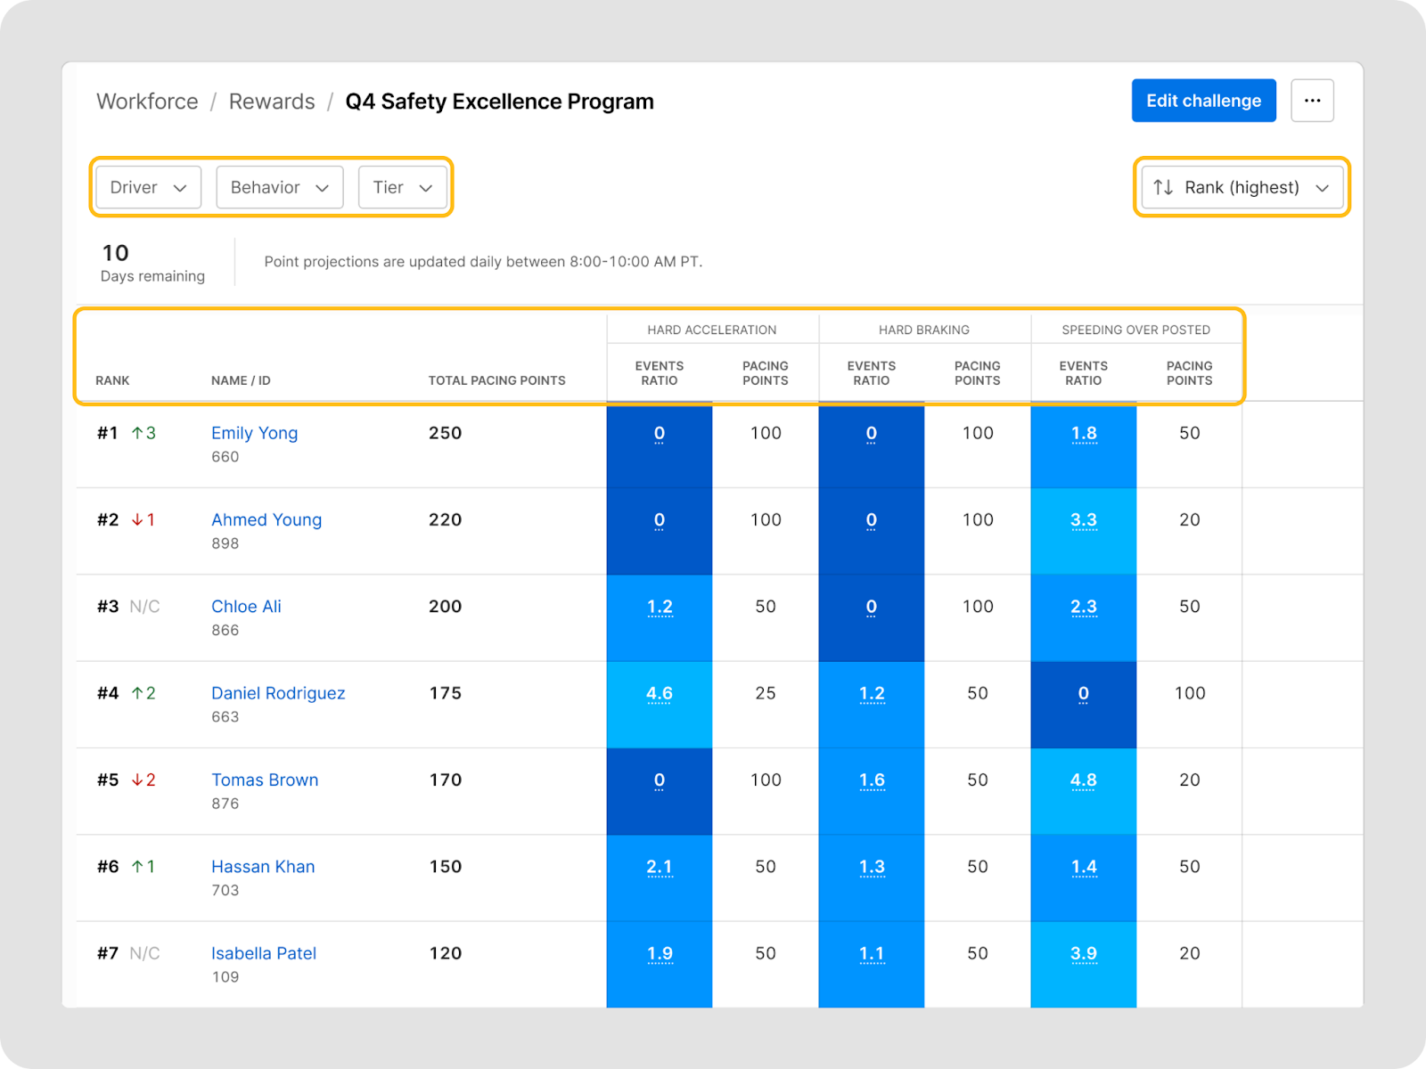
Task: Open Daniel Rodriguez's driver profile link
Action: tap(278, 693)
